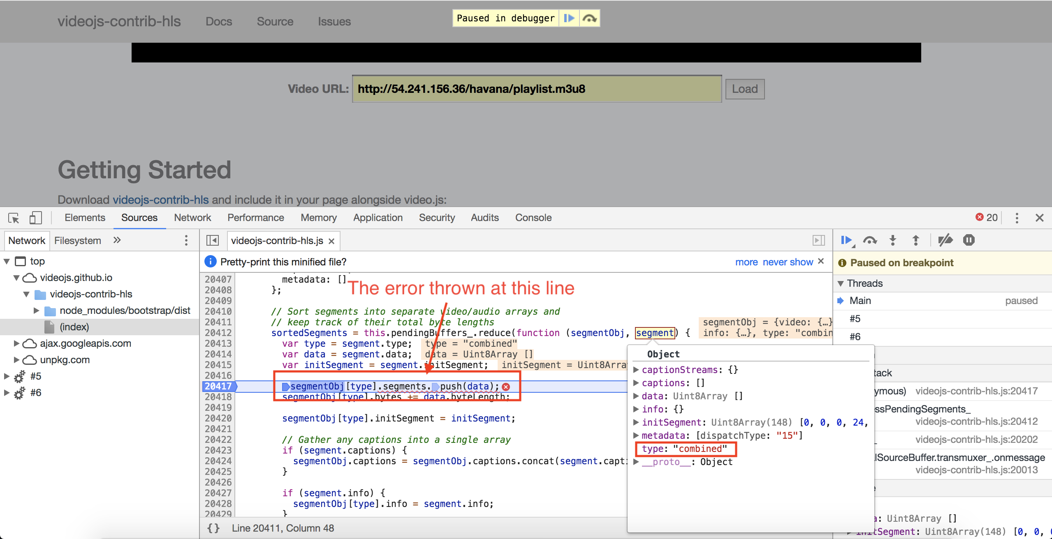1052x539 pixels.
Task: Click the 'never show' link
Action: [x=788, y=262]
